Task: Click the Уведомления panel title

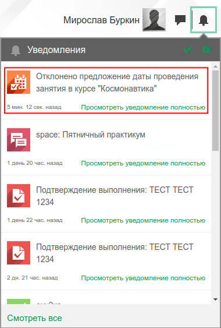Action: coord(56,50)
